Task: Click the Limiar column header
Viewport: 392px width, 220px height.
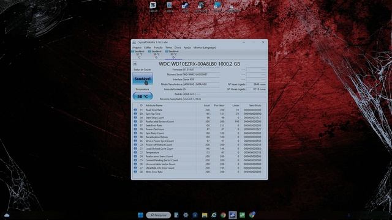Action: point(236,106)
